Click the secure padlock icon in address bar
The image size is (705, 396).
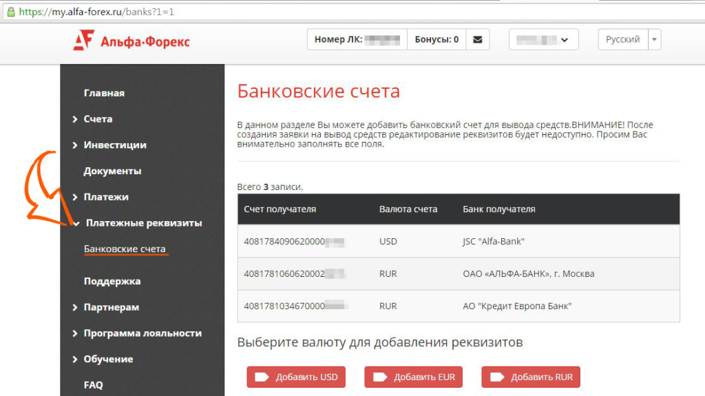click(11, 12)
